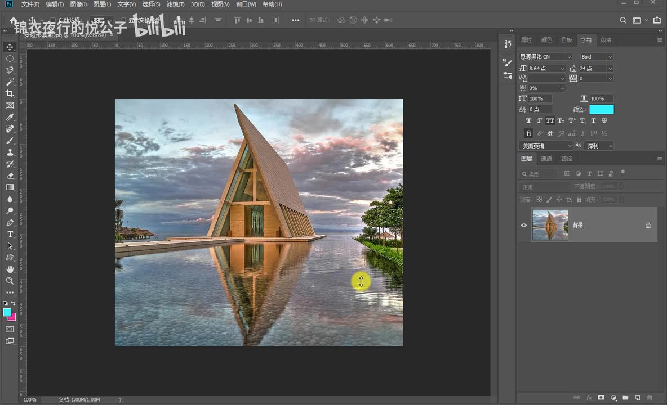This screenshot has width=667, height=405.
Task: Toggle Underline style
Action: click(x=593, y=121)
